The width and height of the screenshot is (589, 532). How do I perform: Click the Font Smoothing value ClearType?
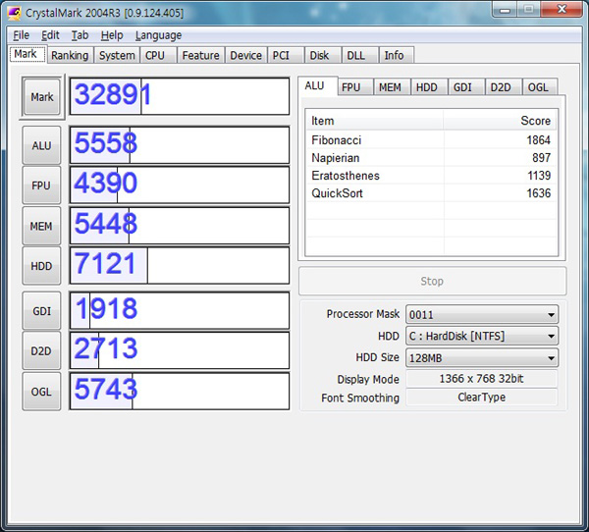482,398
